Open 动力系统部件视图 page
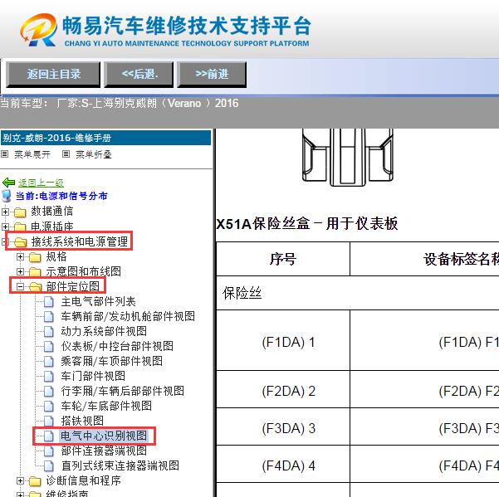Viewport: 499px width, 497px height. pyautogui.click(x=104, y=331)
